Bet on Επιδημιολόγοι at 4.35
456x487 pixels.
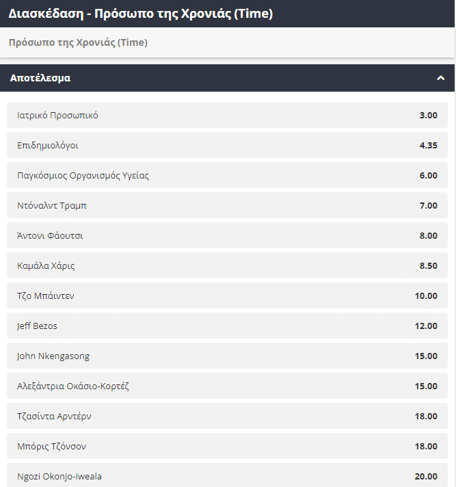click(x=227, y=145)
